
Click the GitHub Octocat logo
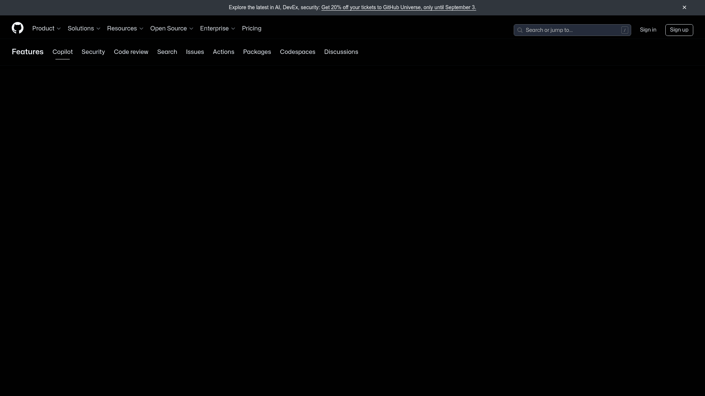tap(17, 28)
